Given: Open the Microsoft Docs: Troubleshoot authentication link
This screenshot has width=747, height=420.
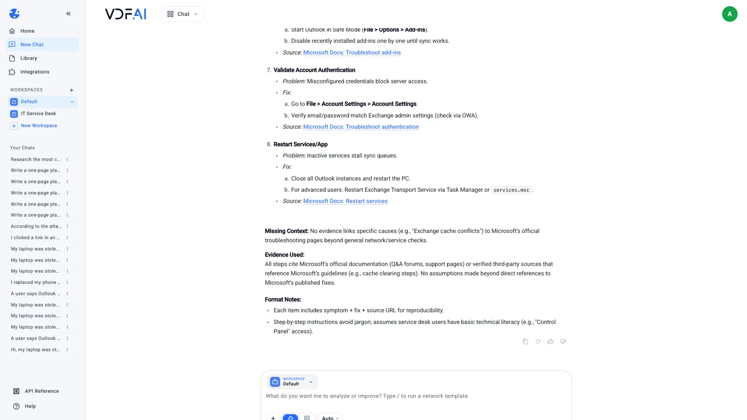Looking at the screenshot, I should 361,127.
